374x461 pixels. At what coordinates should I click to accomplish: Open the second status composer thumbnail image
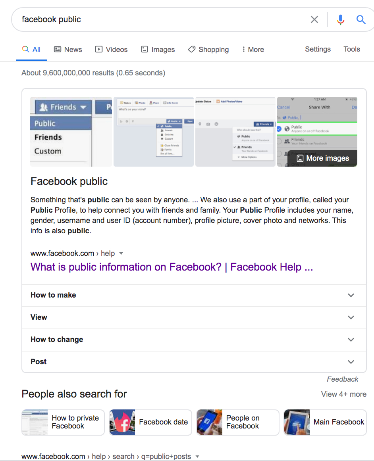154,132
